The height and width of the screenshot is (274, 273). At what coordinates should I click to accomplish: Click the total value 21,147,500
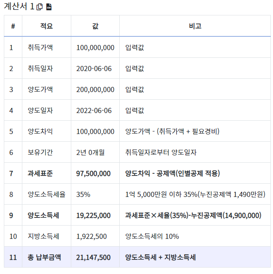[93, 257]
